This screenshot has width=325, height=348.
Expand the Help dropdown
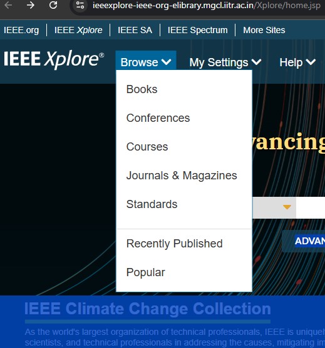[297, 62]
